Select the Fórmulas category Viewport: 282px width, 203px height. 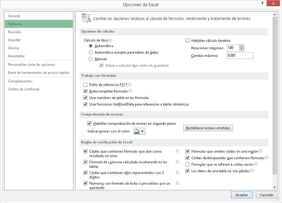point(39,24)
